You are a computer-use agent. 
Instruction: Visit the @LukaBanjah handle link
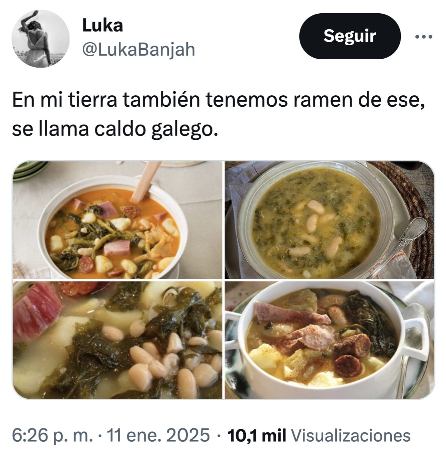pos(138,49)
